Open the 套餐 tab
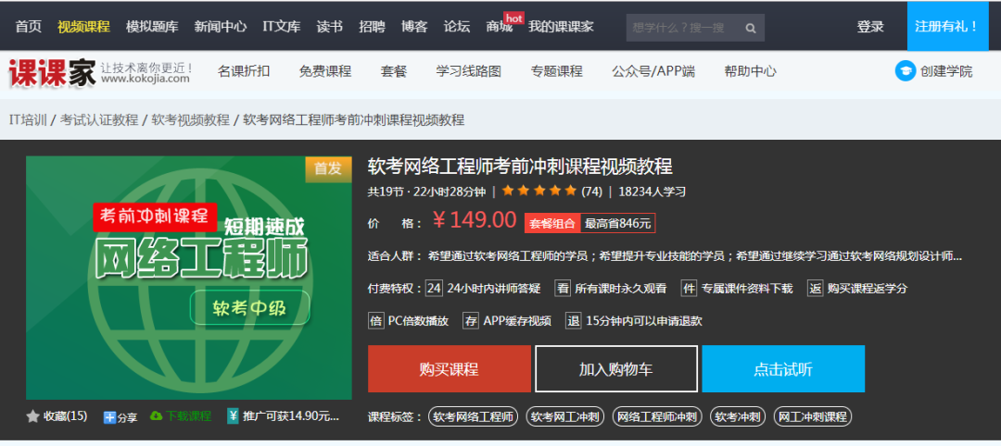1001x446 pixels. 393,71
